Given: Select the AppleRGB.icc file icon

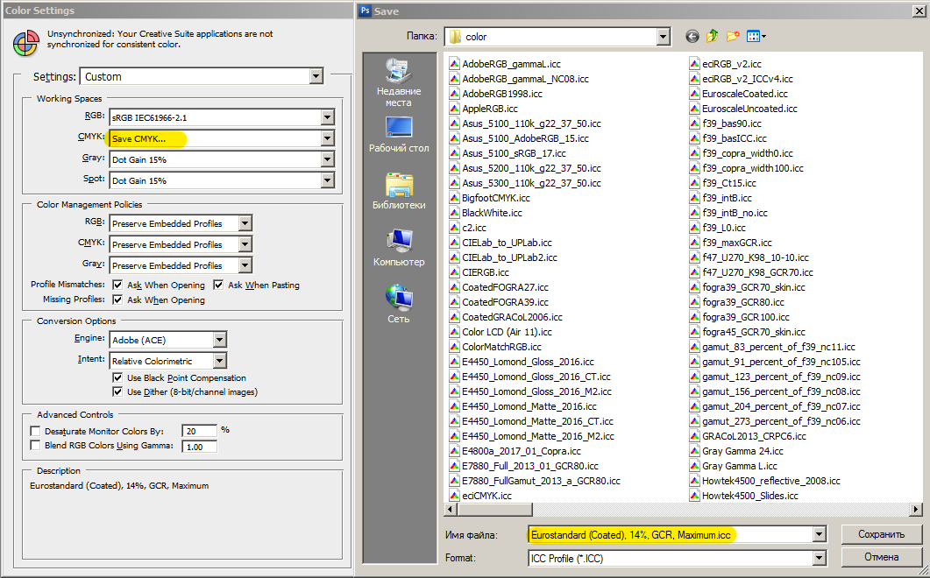Looking at the screenshot, I should click(454, 109).
